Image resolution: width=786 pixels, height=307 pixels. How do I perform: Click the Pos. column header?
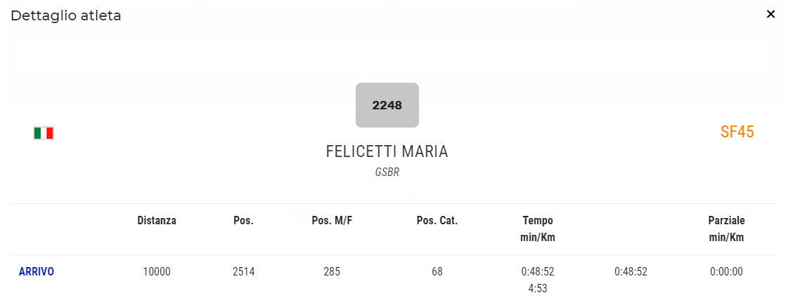243,220
